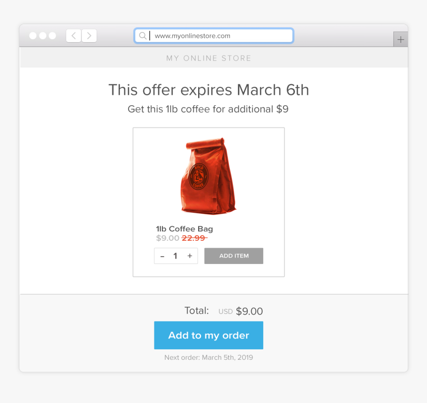The height and width of the screenshot is (403, 427).
Task: Click the red coffee bag product image
Action: point(209,176)
